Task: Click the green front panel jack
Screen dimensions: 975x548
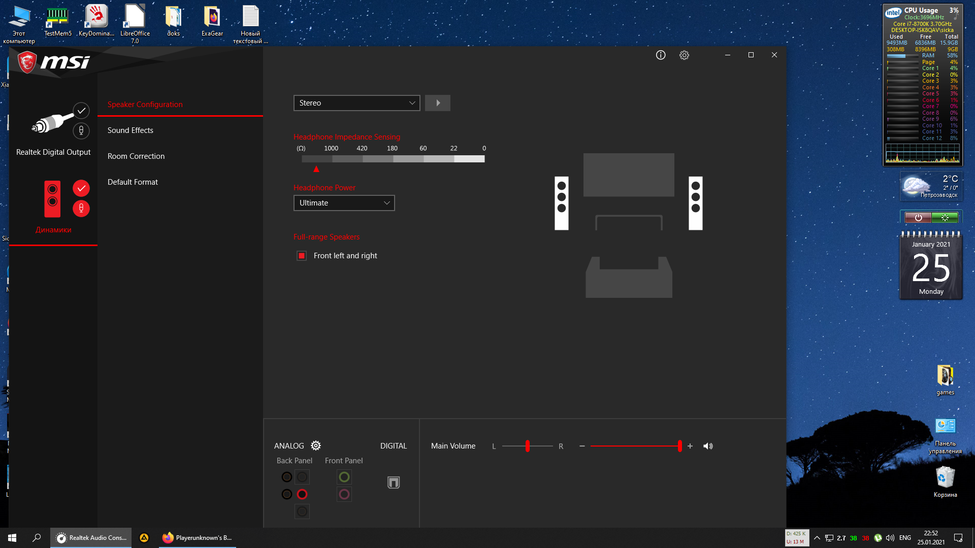Action: (344, 477)
